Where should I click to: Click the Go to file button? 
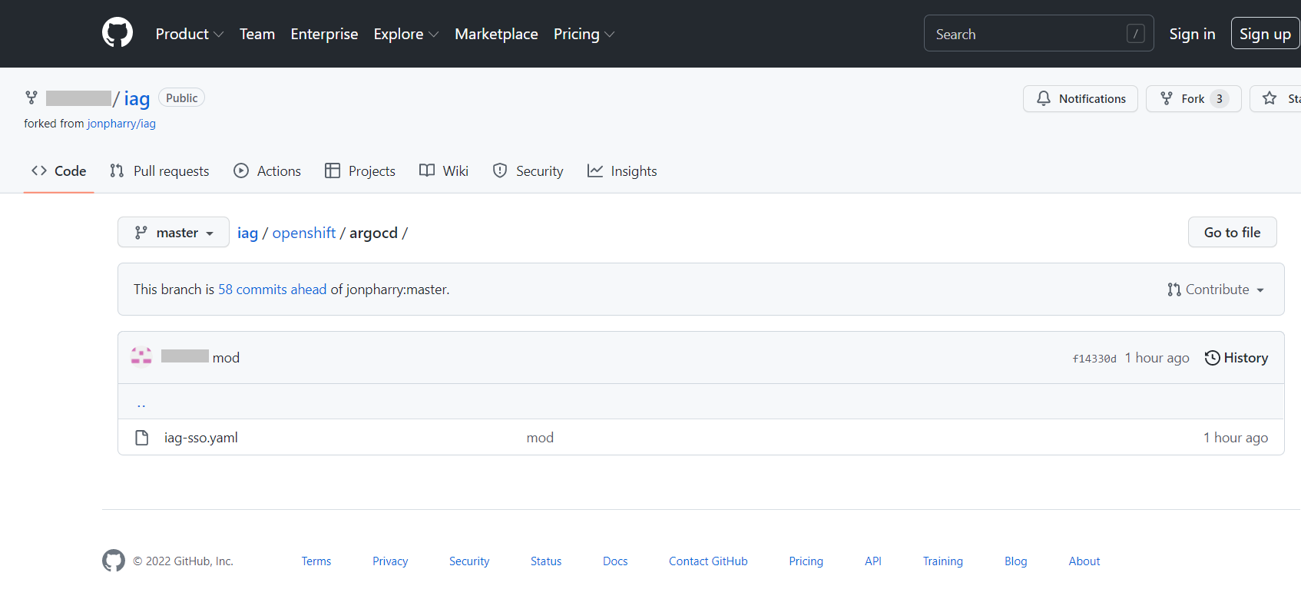[x=1232, y=232]
